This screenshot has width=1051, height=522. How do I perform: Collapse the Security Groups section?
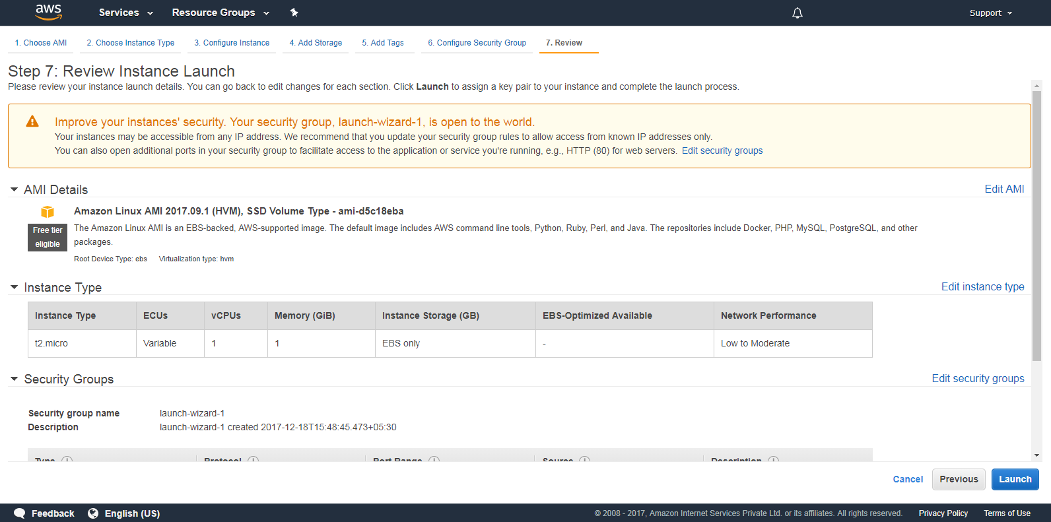14,379
